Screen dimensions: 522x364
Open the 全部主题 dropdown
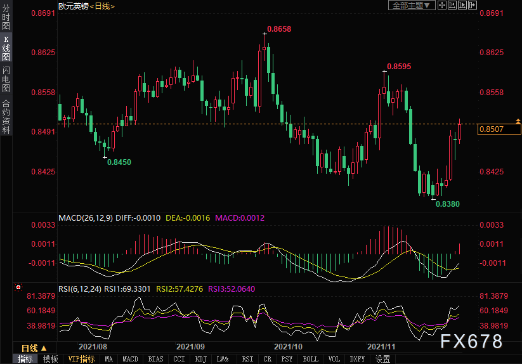click(x=410, y=5)
